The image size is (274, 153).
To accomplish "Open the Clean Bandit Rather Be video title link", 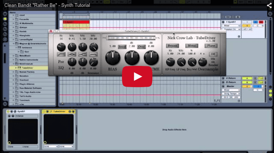I will (47, 5).
